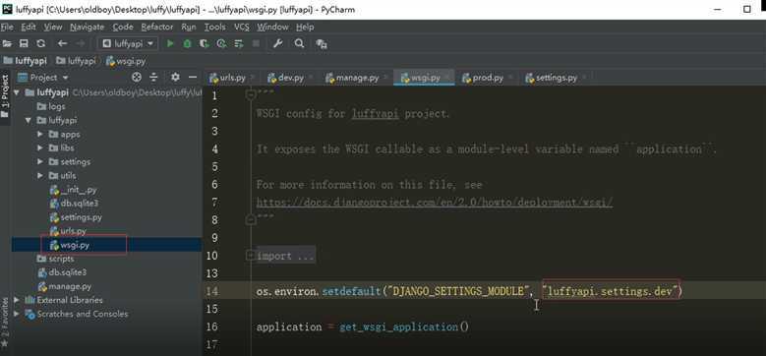Click the Concurrency Diagram run icon
The width and height of the screenshot is (766, 356).
pos(238,44)
